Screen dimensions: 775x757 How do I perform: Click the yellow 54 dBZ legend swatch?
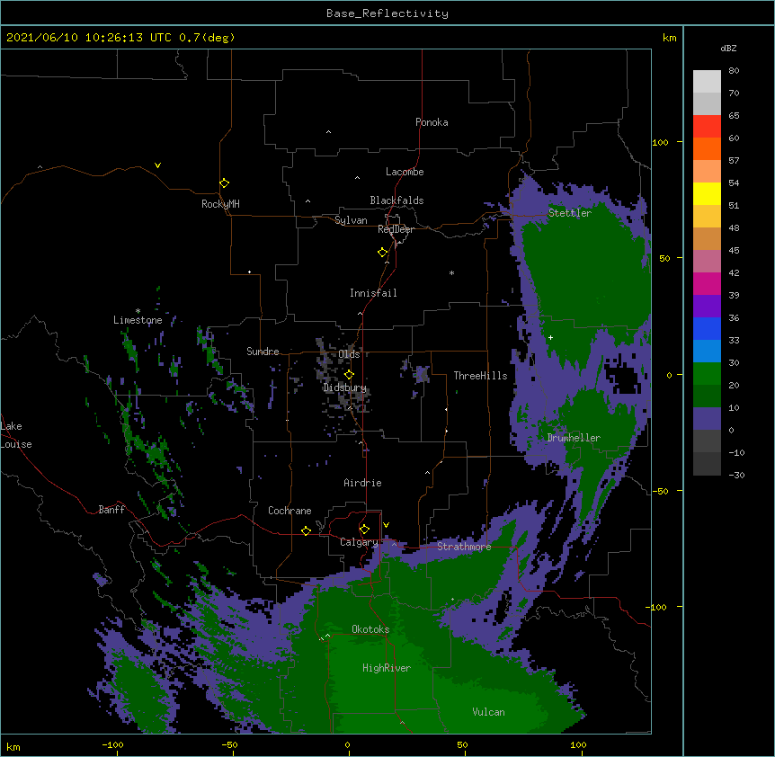click(707, 193)
